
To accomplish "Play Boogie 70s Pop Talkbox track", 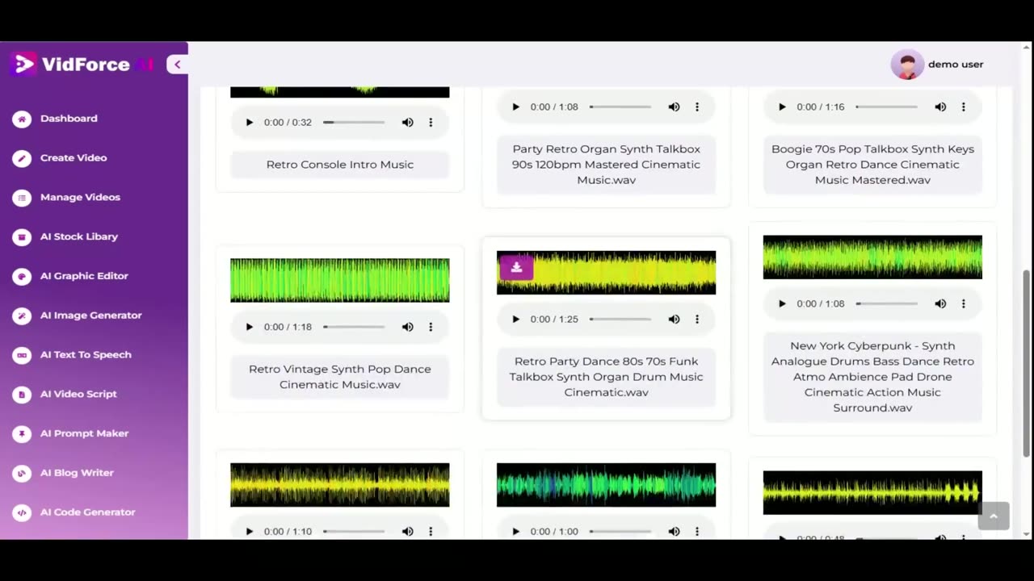I will click(x=782, y=107).
